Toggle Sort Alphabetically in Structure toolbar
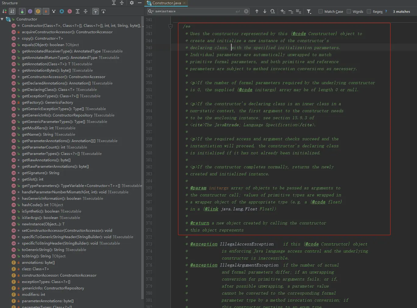Screen dimensions: 417x308 pos(12,11)
